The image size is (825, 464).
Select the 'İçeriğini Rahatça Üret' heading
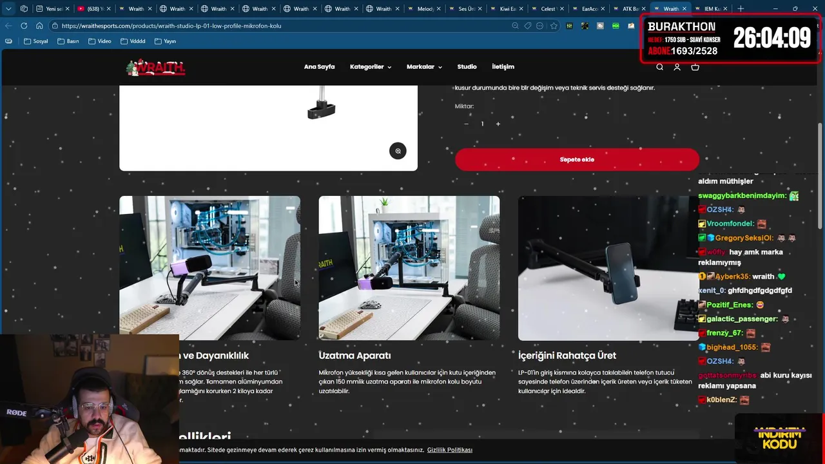tap(567, 356)
